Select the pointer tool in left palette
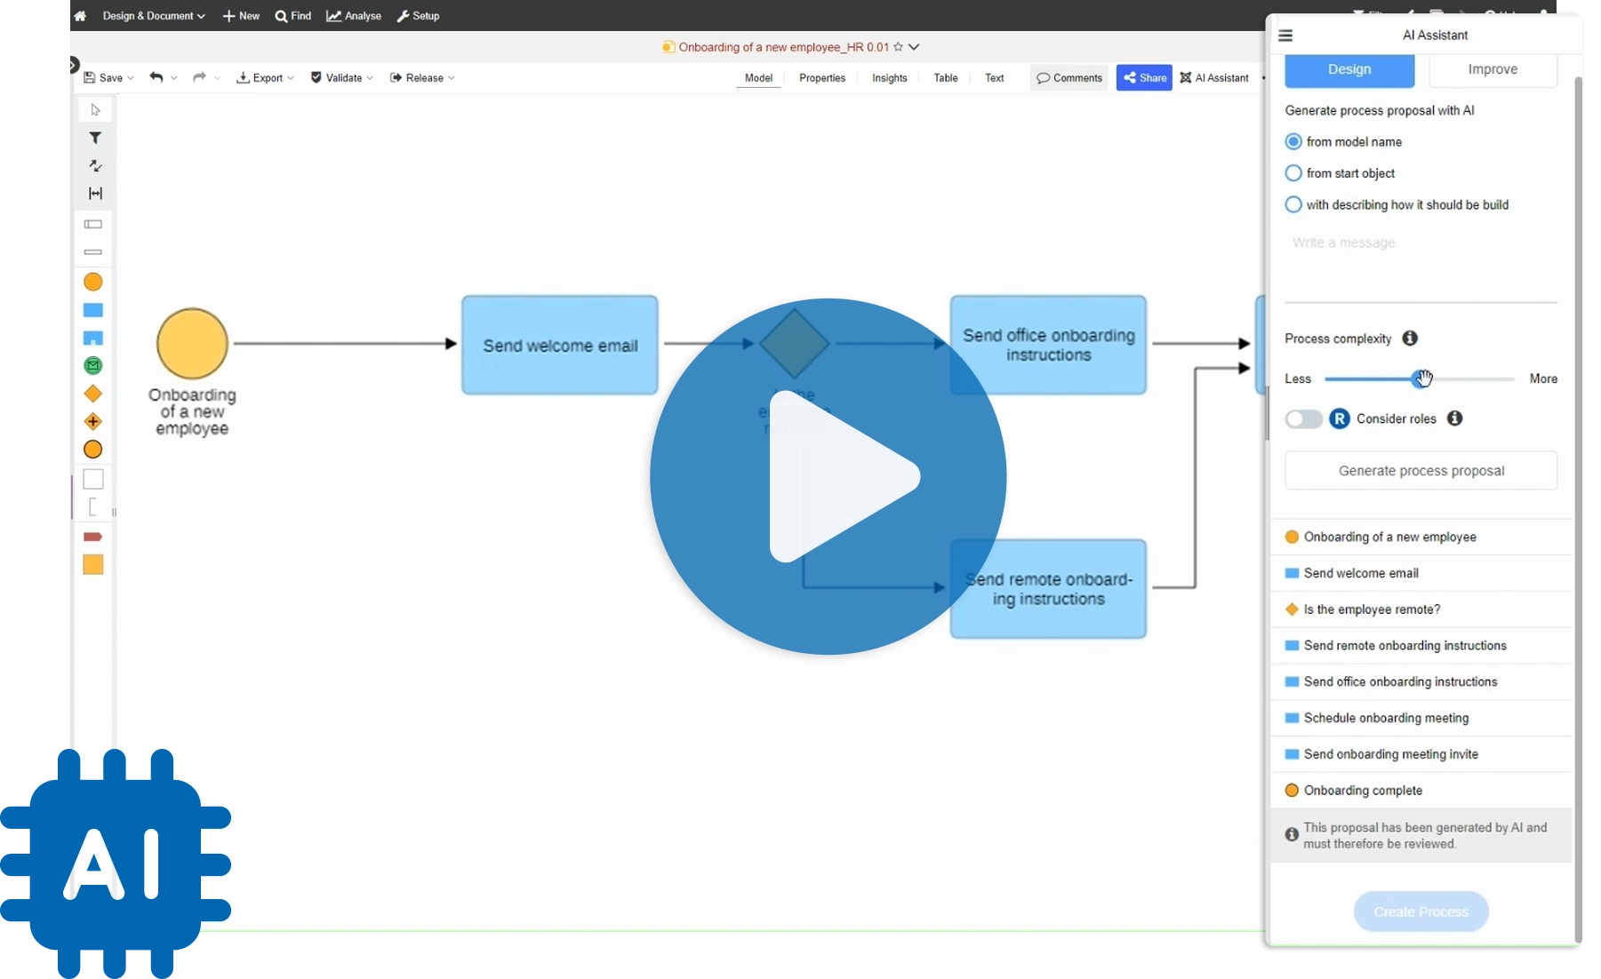 click(x=95, y=110)
